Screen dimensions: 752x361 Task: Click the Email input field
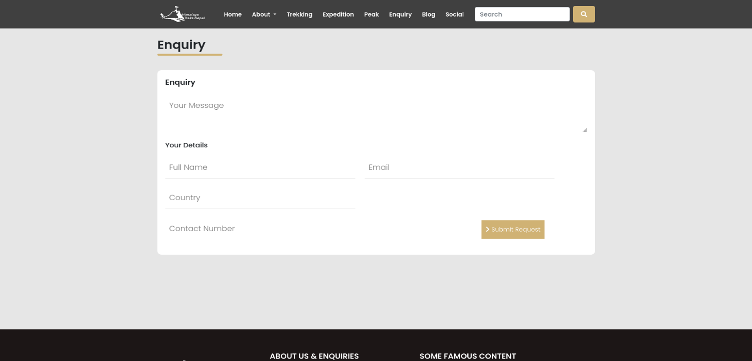pyautogui.click(x=460, y=167)
